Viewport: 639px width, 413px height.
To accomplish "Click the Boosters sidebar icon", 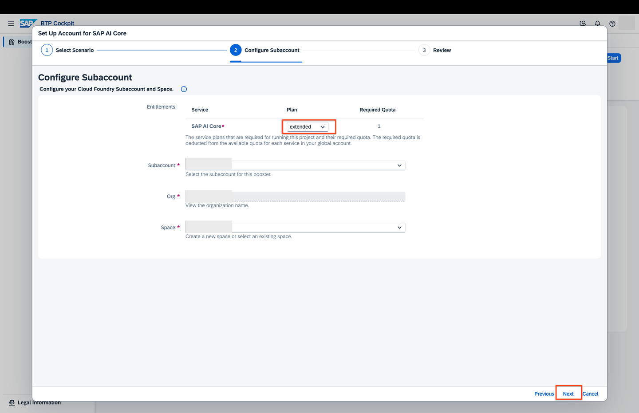I will (x=12, y=42).
